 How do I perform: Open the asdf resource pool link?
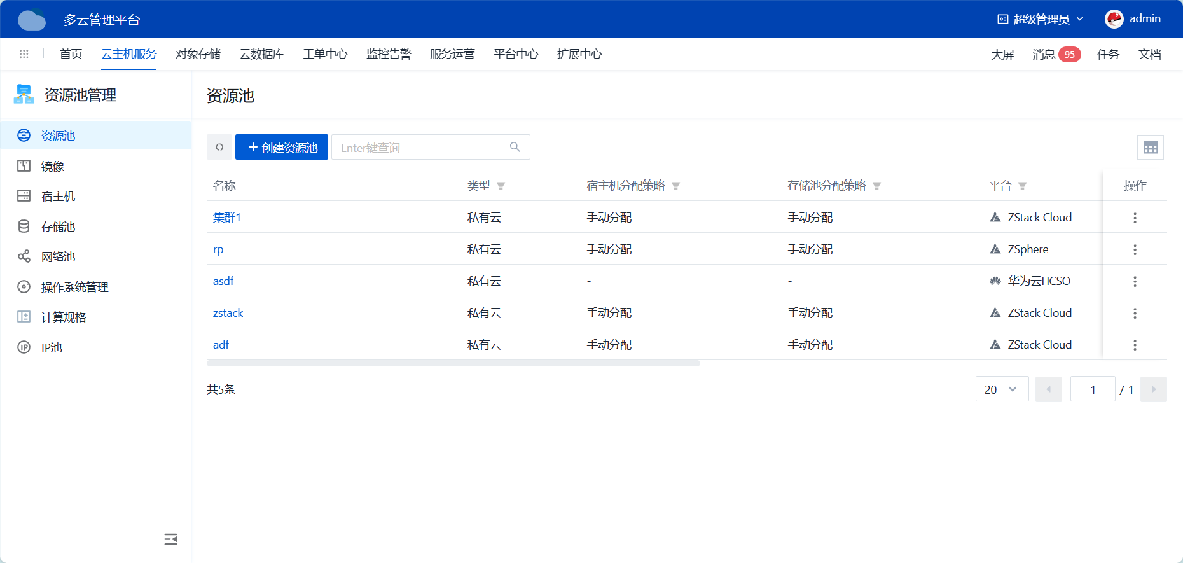[x=223, y=281]
